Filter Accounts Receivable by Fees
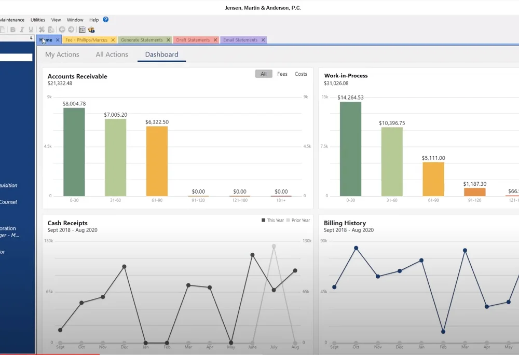 282,74
